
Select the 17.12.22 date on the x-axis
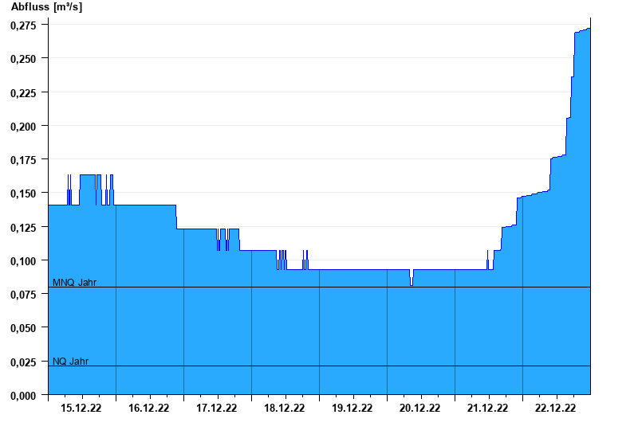217,408
